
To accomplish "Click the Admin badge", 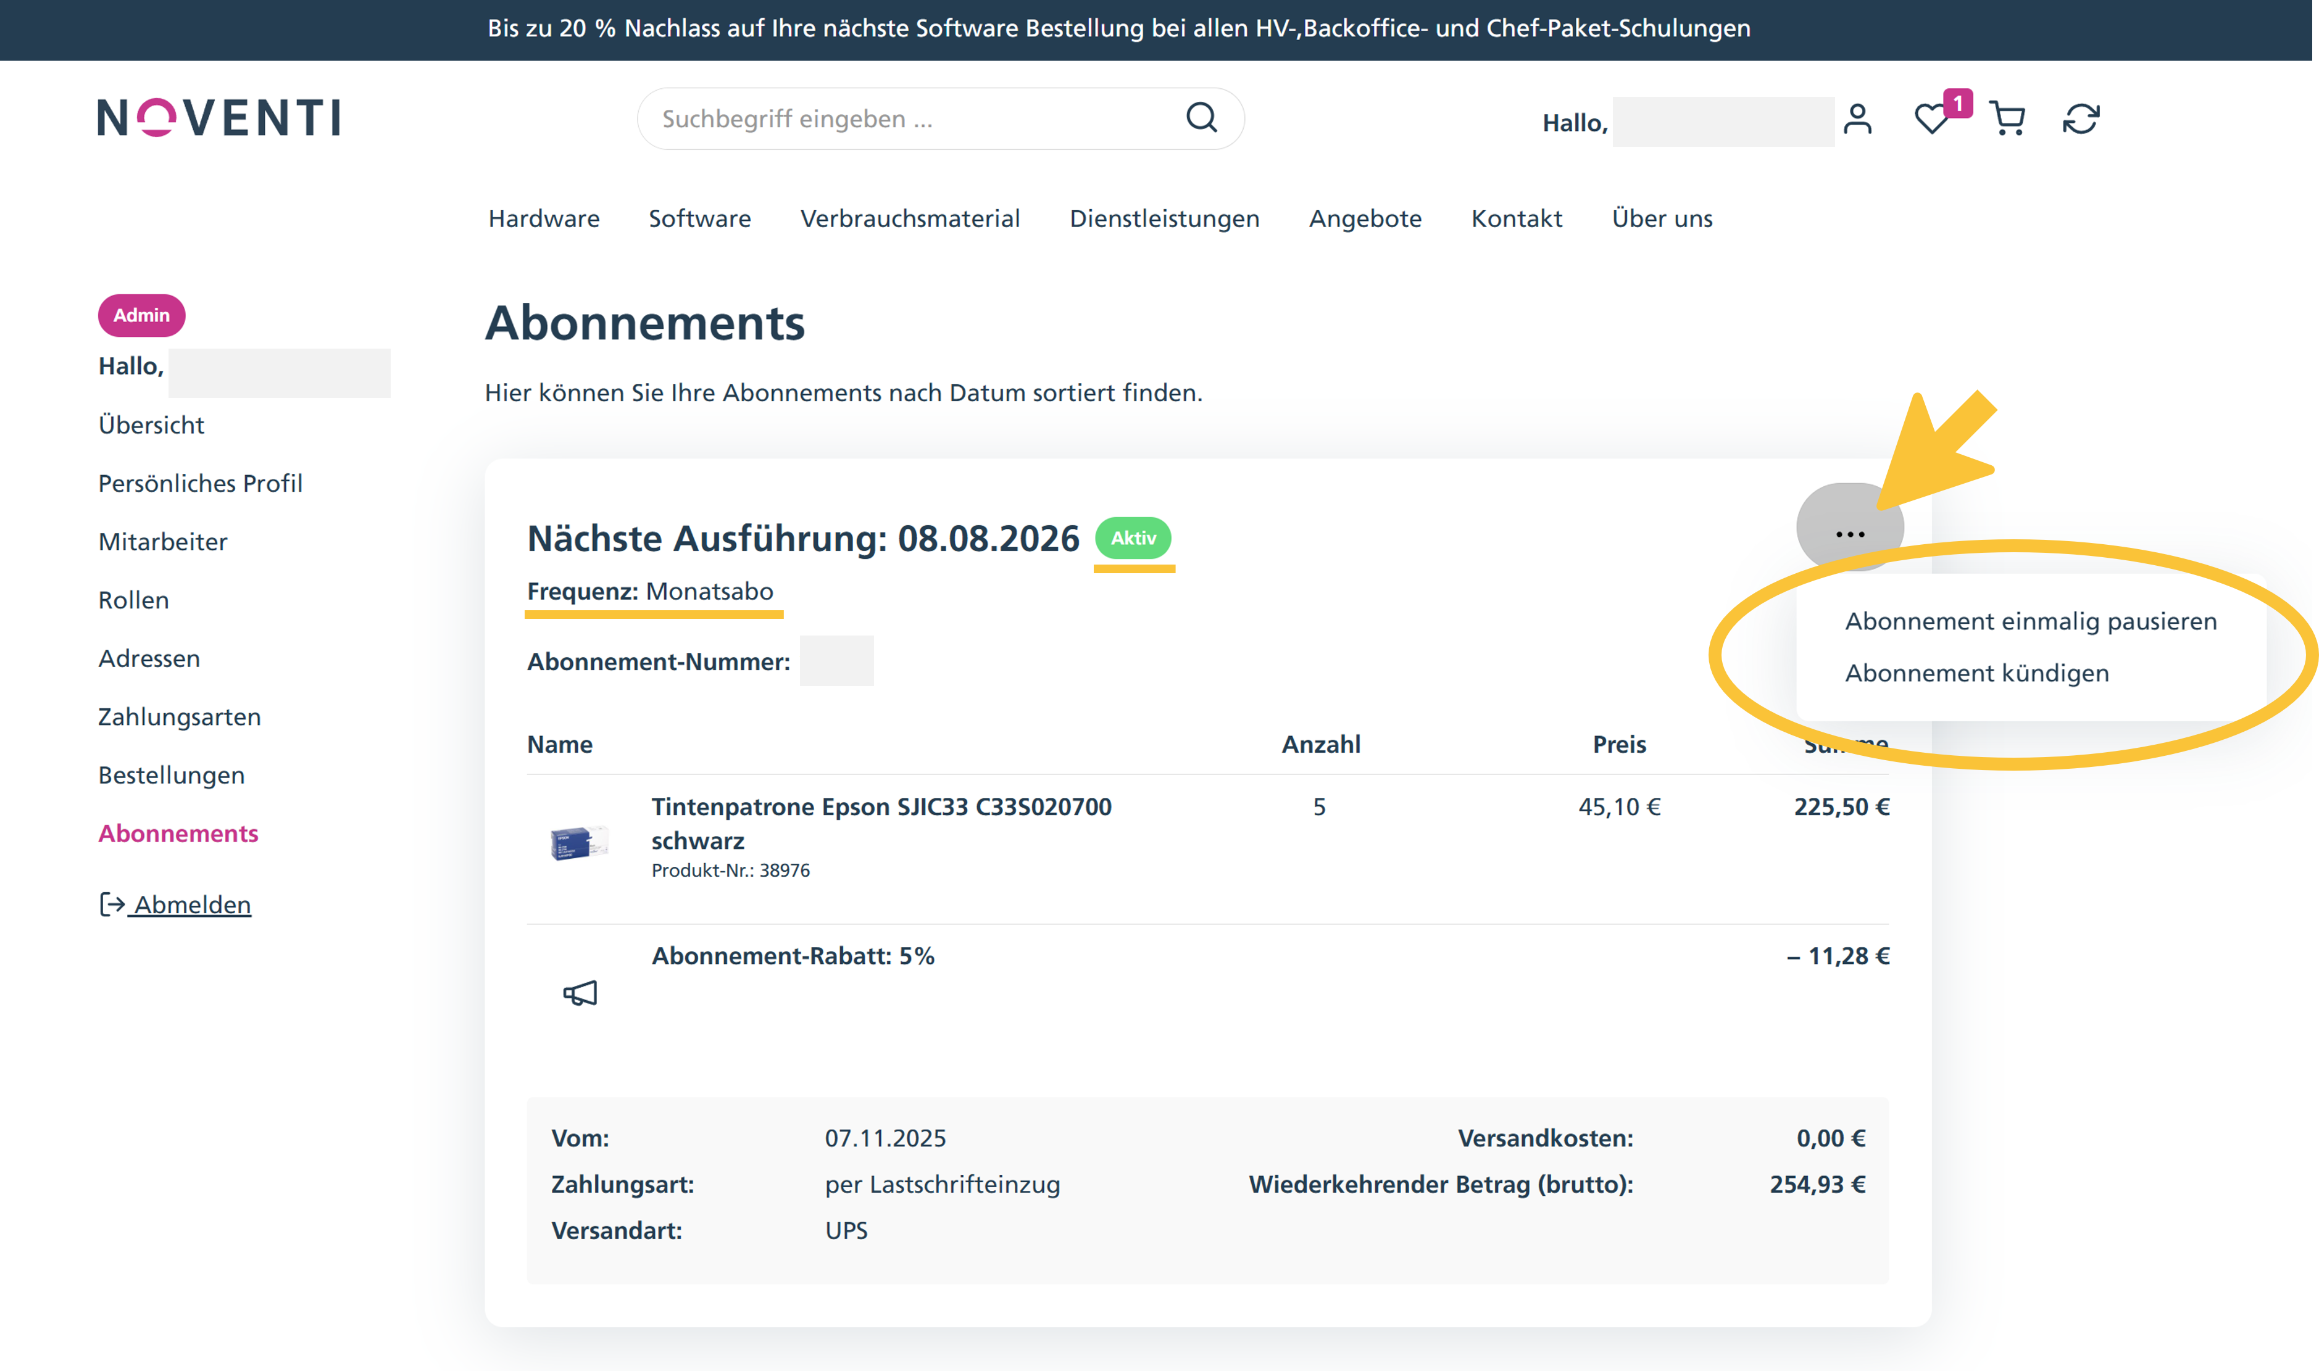I will [x=141, y=315].
